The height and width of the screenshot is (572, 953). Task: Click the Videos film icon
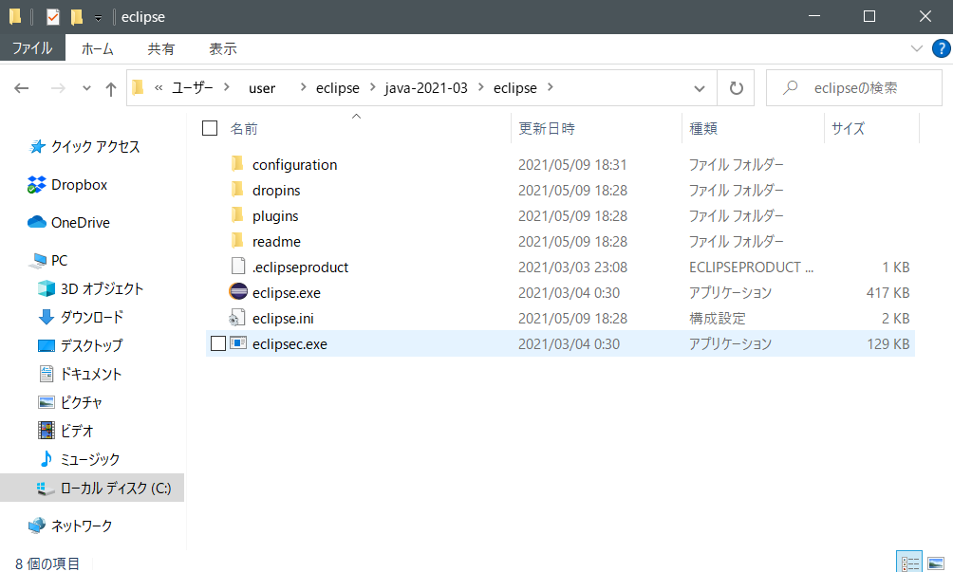[x=47, y=431]
